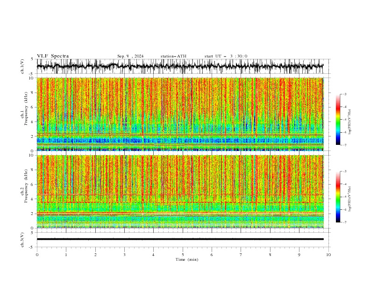
Task: Click time axis tick label "6"
Action: [x=212, y=255]
